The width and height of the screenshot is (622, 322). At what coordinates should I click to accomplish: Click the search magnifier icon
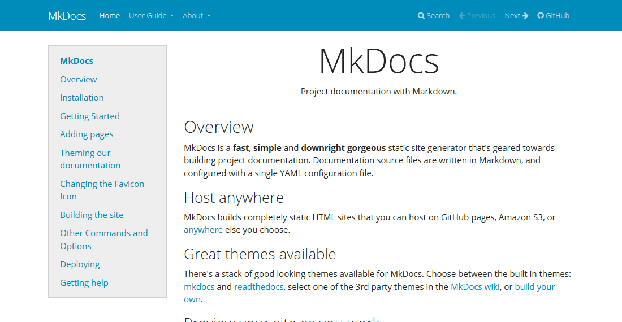[x=421, y=16]
